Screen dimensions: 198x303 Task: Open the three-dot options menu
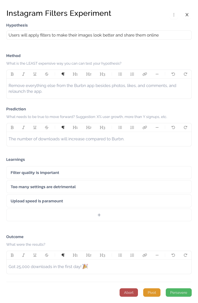pyautogui.click(x=174, y=15)
